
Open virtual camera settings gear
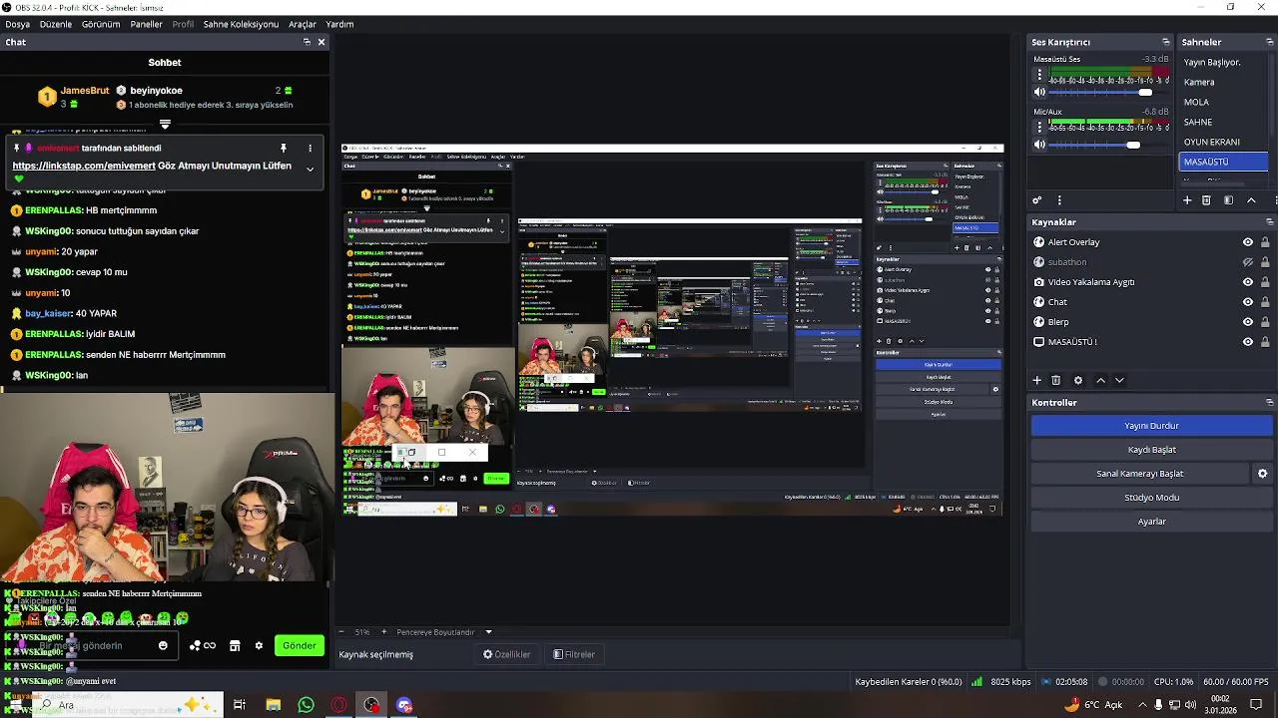[x=1262, y=474]
